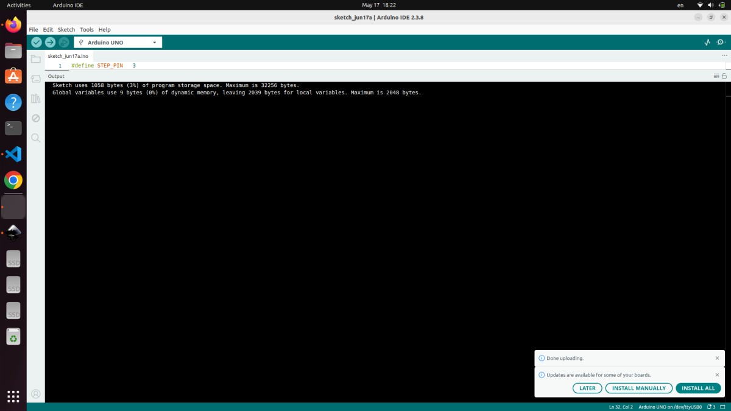Show the applications grid
The image size is (731, 411).
[x=13, y=395]
